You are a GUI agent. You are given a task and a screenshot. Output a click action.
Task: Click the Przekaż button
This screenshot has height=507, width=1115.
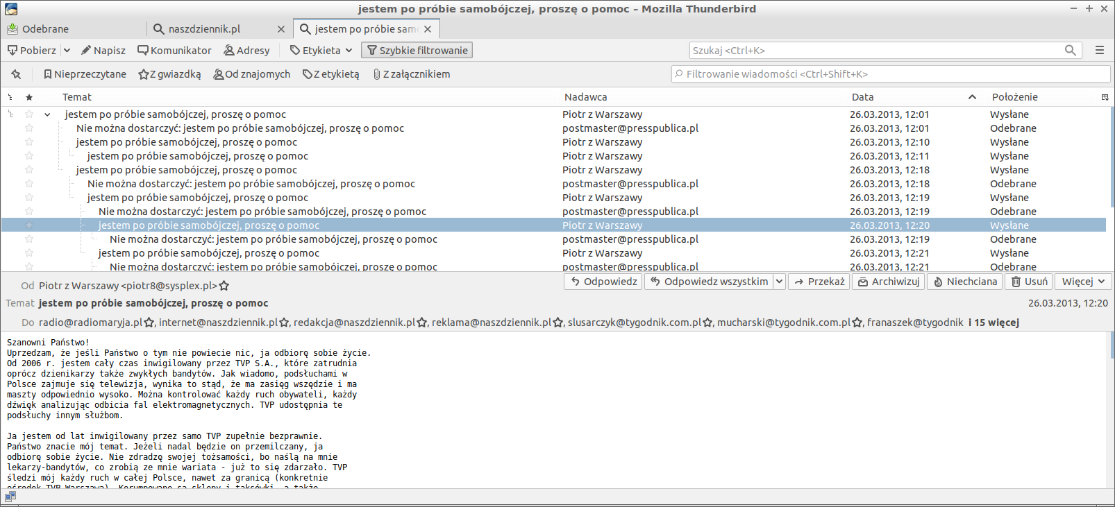819,282
